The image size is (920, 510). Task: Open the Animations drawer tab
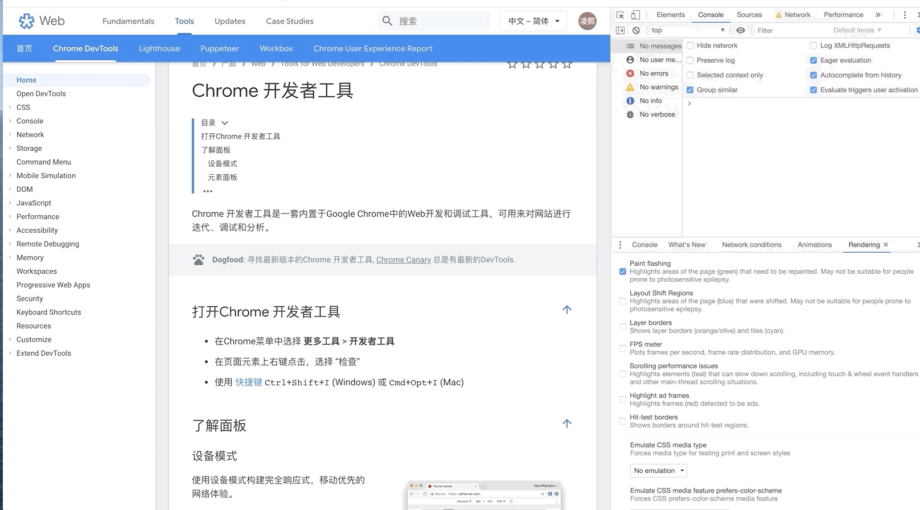815,245
